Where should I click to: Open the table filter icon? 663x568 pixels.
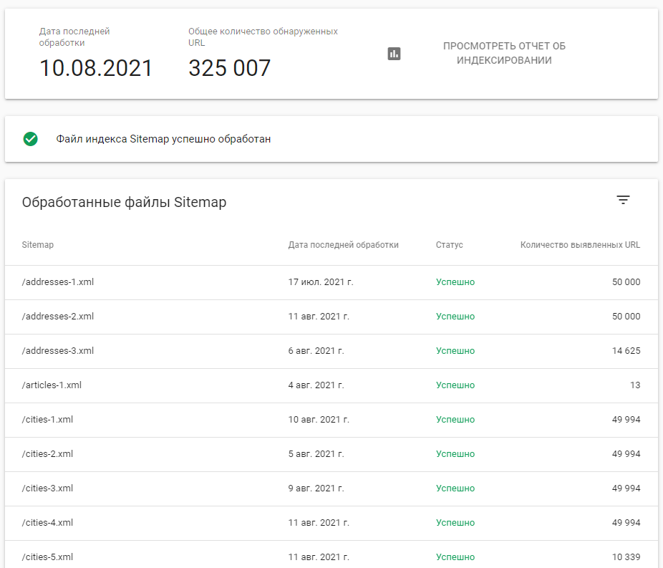(623, 201)
